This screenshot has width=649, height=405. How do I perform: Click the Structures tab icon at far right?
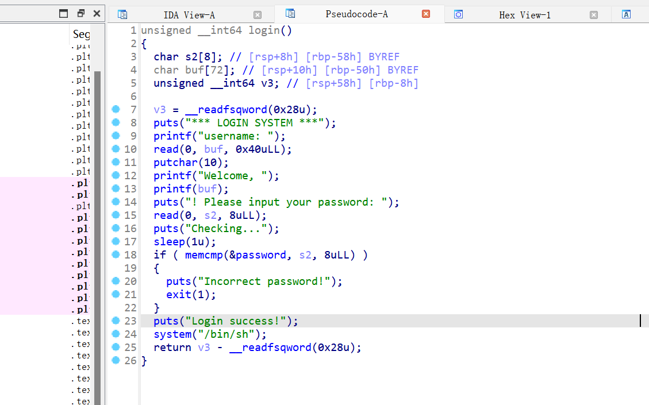(627, 15)
